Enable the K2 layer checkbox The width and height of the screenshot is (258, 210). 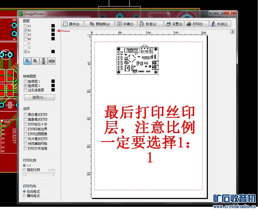[x=25, y=35]
